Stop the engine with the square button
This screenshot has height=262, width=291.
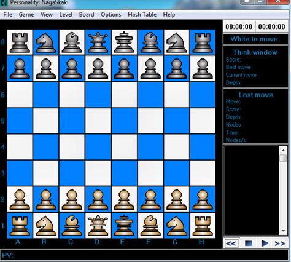249,244
